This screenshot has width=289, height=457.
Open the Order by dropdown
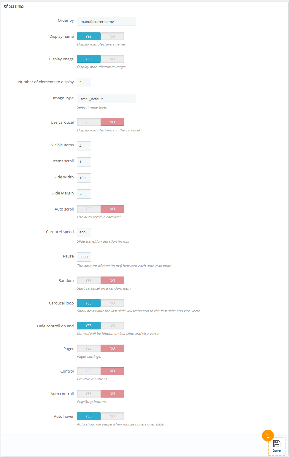click(107, 21)
